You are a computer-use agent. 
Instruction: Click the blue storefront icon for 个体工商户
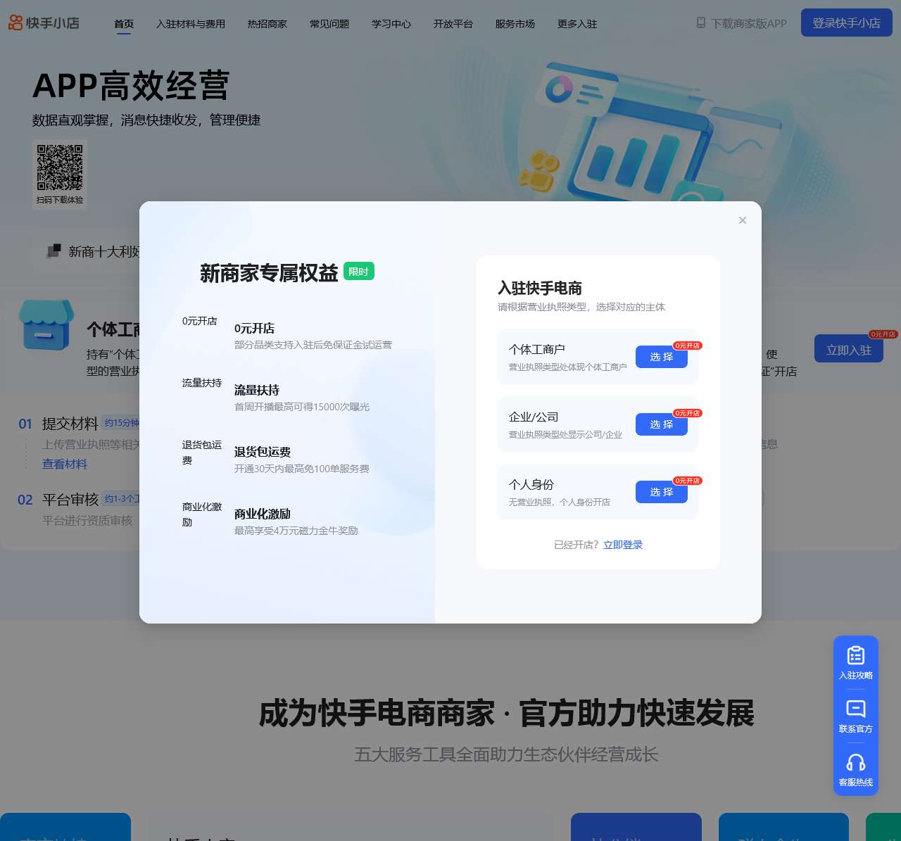46,325
